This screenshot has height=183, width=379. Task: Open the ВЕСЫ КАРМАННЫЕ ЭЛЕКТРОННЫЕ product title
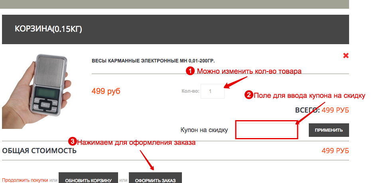pos(153,61)
